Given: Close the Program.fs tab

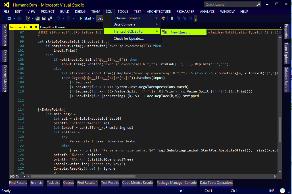Looking at the screenshot, I should (x=36, y=27).
